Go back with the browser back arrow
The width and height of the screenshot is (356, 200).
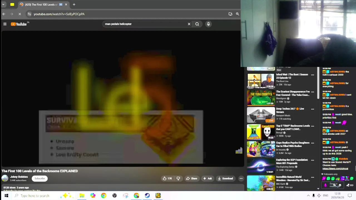4,14
